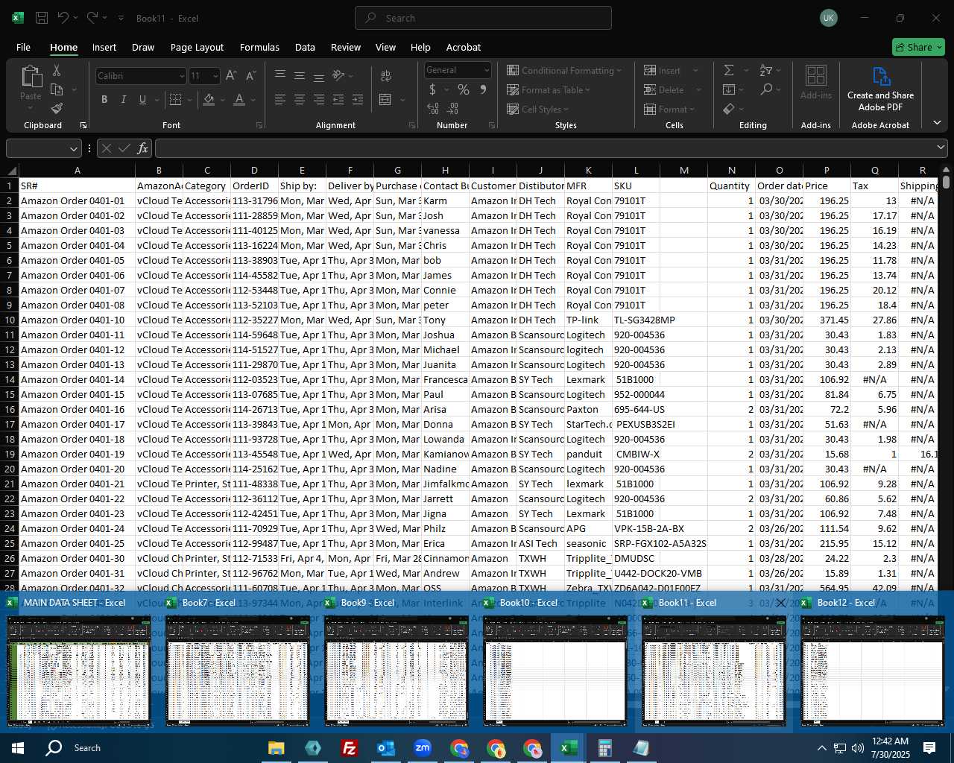Image resolution: width=954 pixels, height=763 pixels.
Task: Open Cell Styles dropdown
Action: (x=537, y=109)
